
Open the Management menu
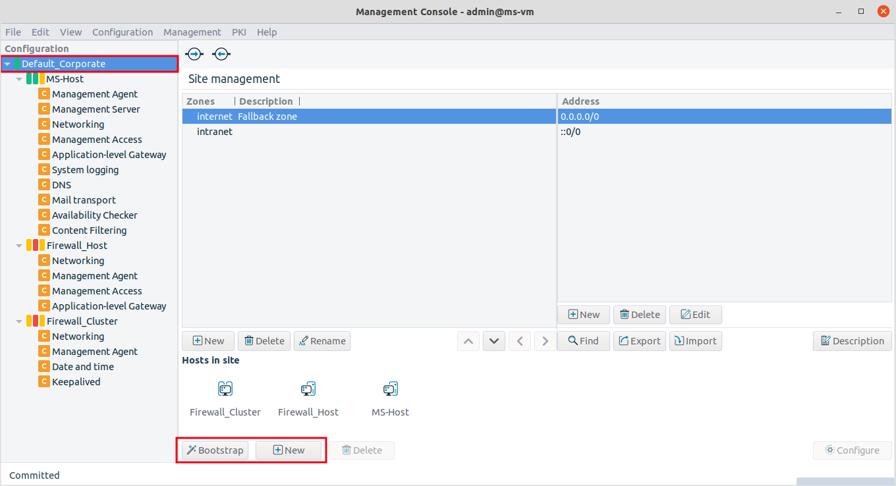click(192, 32)
